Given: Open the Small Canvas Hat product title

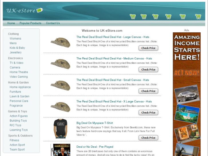Looking at the screenshot, I should 113,80.
